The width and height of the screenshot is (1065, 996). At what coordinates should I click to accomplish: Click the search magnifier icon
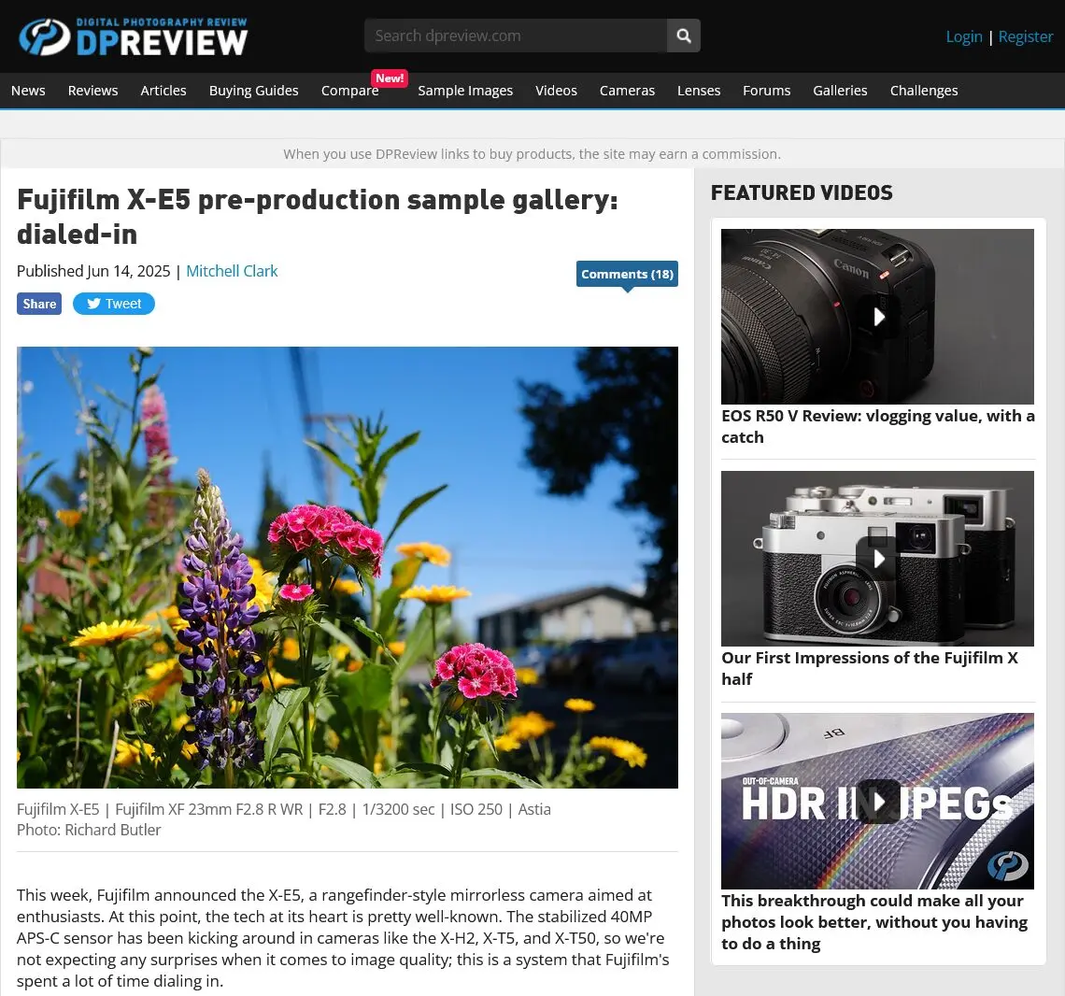coord(683,36)
